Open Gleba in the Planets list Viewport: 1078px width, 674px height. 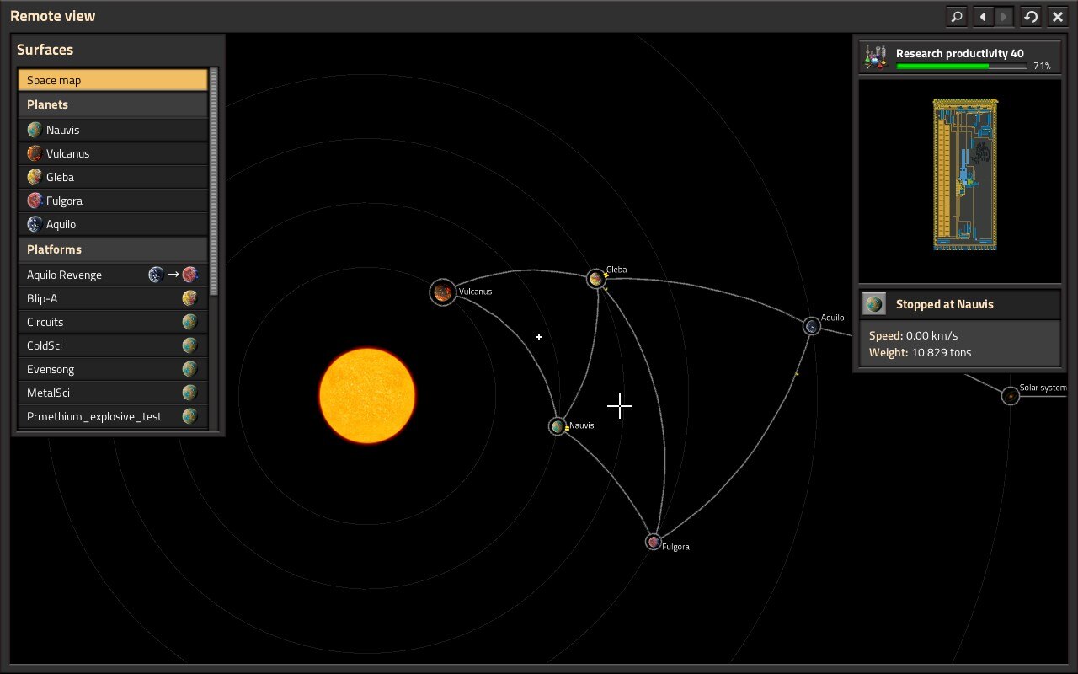(x=113, y=177)
